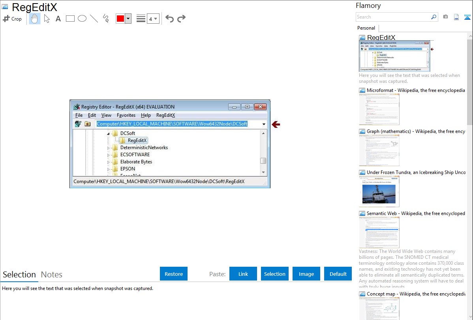Open the Help menu in Registry Editor
The height and width of the screenshot is (320, 473).
[146, 115]
